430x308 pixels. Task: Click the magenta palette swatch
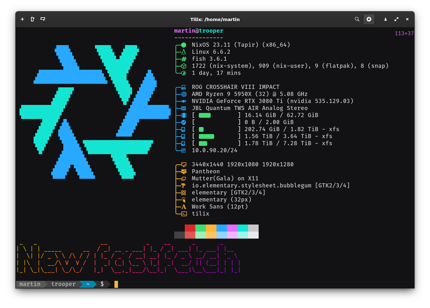pos(232,228)
